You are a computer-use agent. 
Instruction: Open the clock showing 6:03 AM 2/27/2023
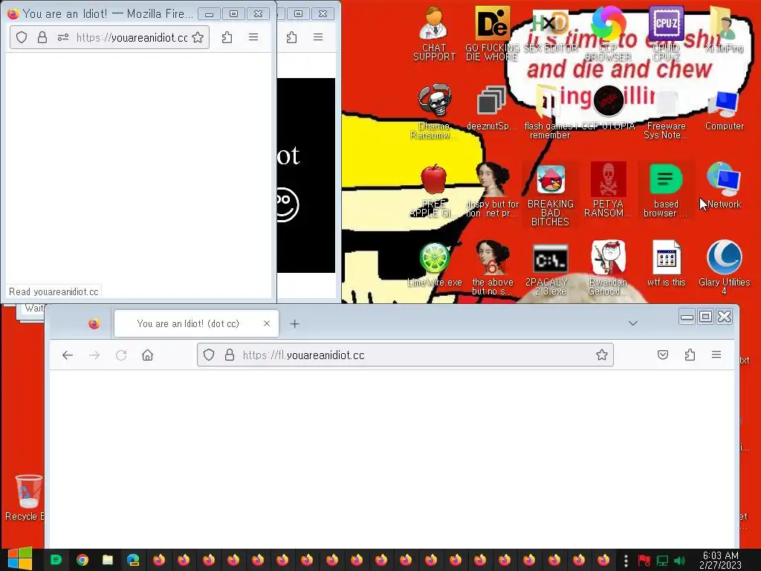[720, 560]
